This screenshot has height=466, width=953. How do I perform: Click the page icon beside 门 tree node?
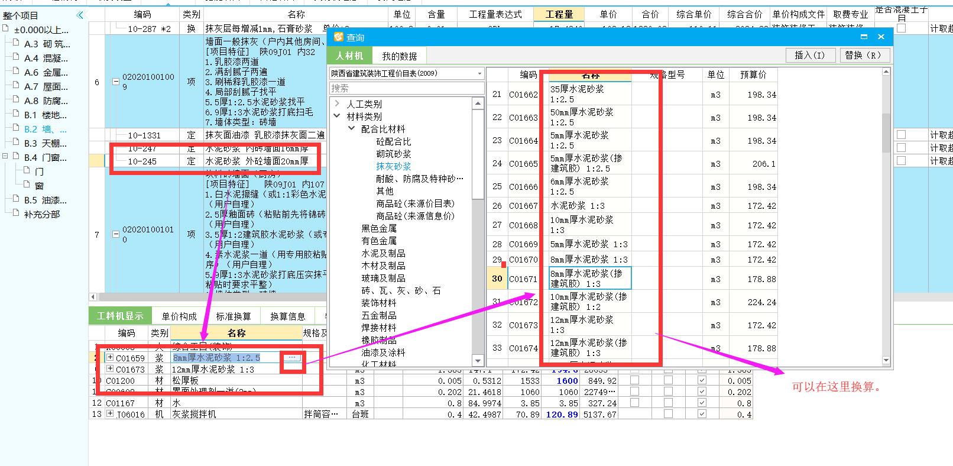(x=27, y=171)
